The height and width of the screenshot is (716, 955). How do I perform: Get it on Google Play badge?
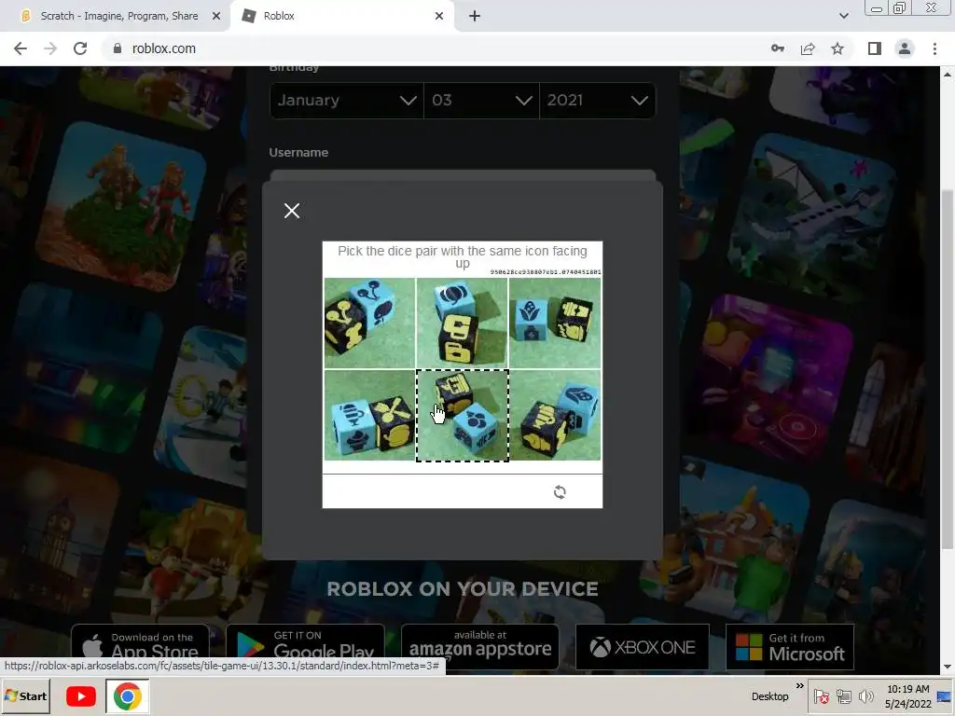pyautogui.click(x=305, y=647)
